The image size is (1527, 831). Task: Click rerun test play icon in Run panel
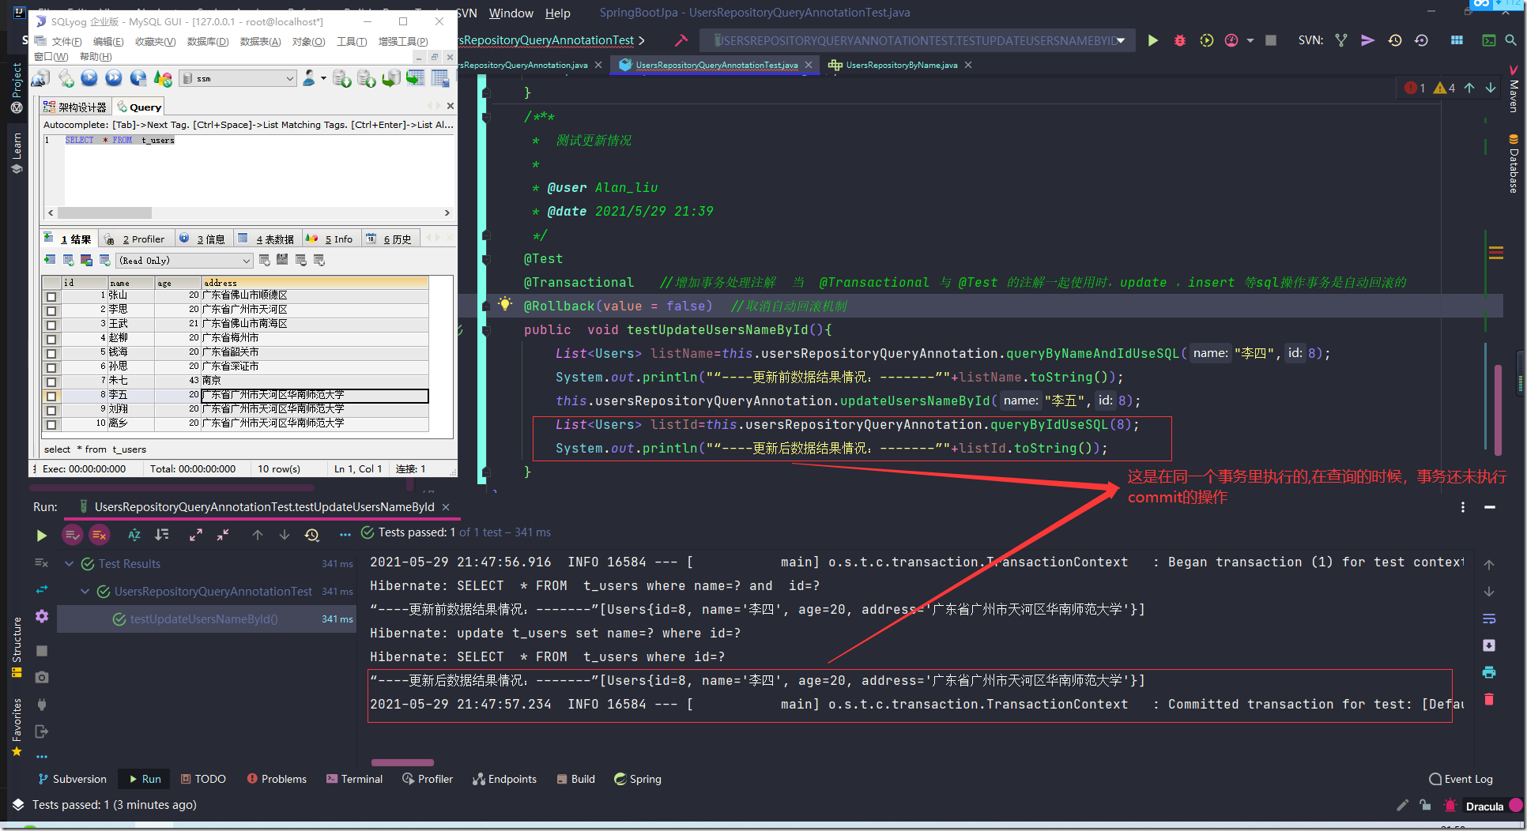(41, 536)
